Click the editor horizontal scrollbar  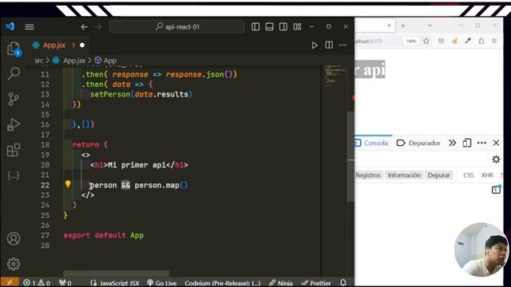(117, 273)
